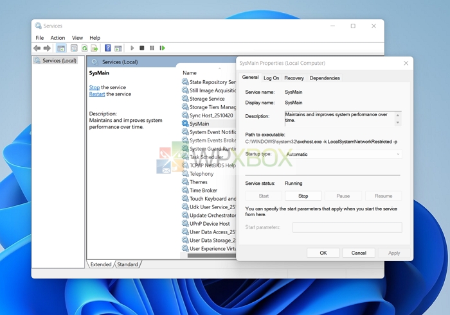The height and width of the screenshot is (315, 450).
Task: Click the Restart the service link
Action: [97, 94]
